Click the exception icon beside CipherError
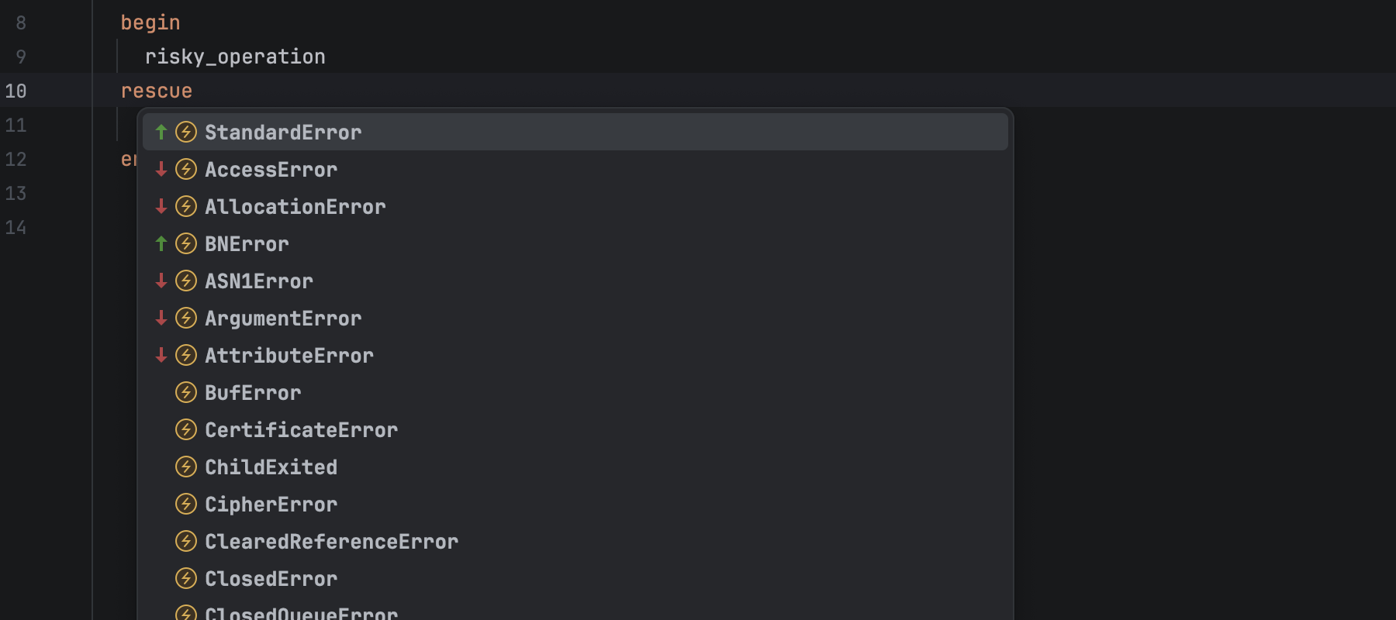This screenshot has height=620, width=1396. [186, 504]
